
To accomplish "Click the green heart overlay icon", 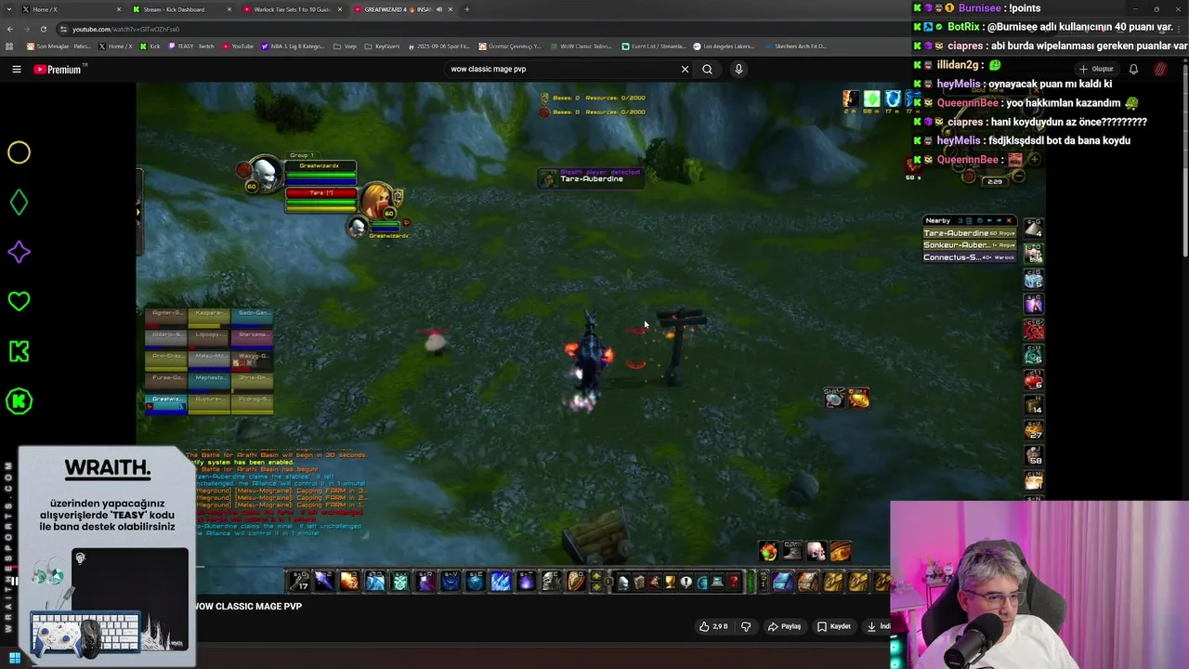I will 19,301.
